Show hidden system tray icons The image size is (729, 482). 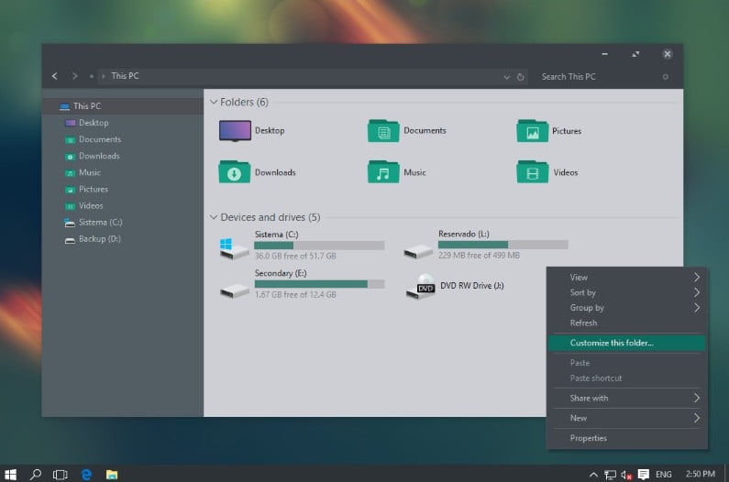(593, 475)
